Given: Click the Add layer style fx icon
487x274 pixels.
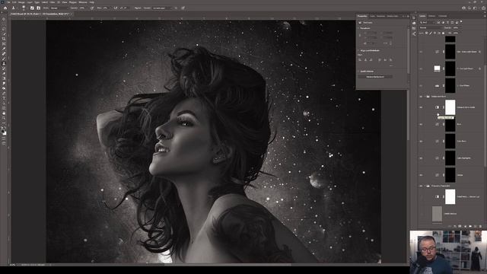Looking at the screenshot, I should pyautogui.click(x=455, y=226).
